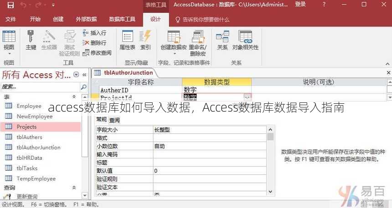392x208 pixels.
Task: Click the help question mark icon
Action: click(324, 4)
